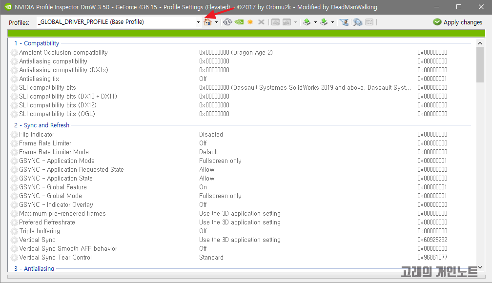
Task: Select the '1 - Compatibility' section header
Action: point(37,43)
